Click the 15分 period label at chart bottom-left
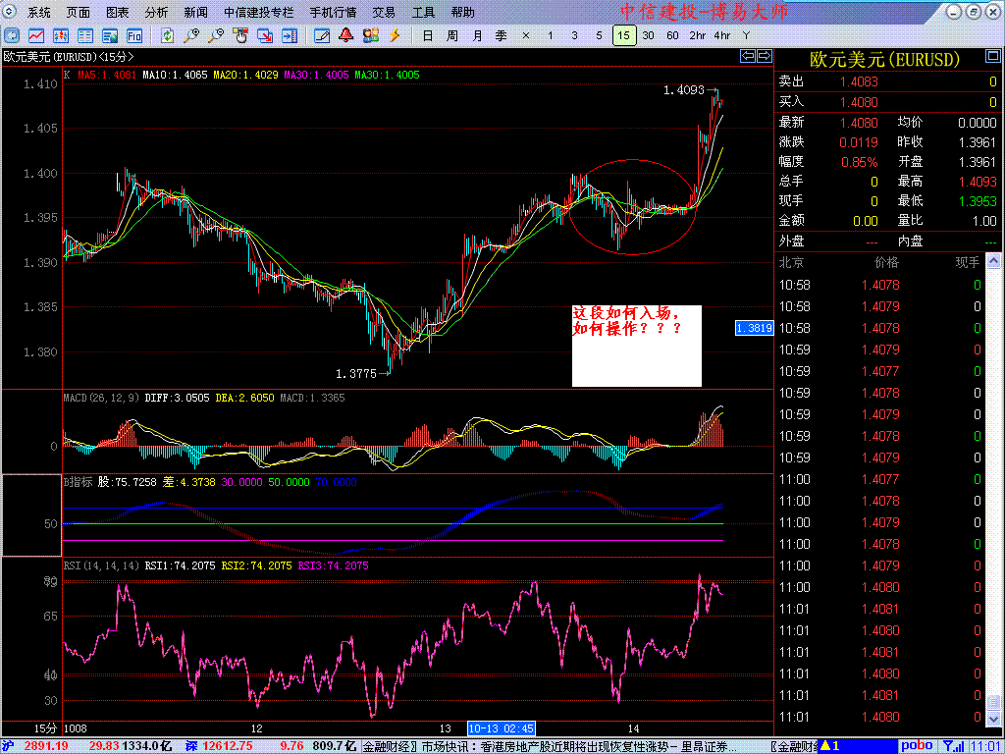Viewport: 1005px width, 754px height. (45, 728)
